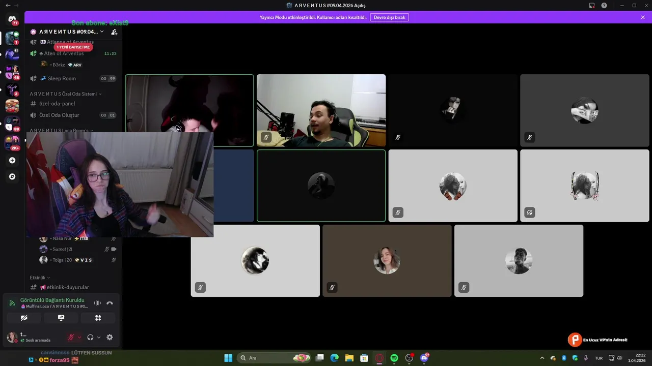Open the Help question mark icon in title bar
652x366 pixels.
click(x=604, y=5)
